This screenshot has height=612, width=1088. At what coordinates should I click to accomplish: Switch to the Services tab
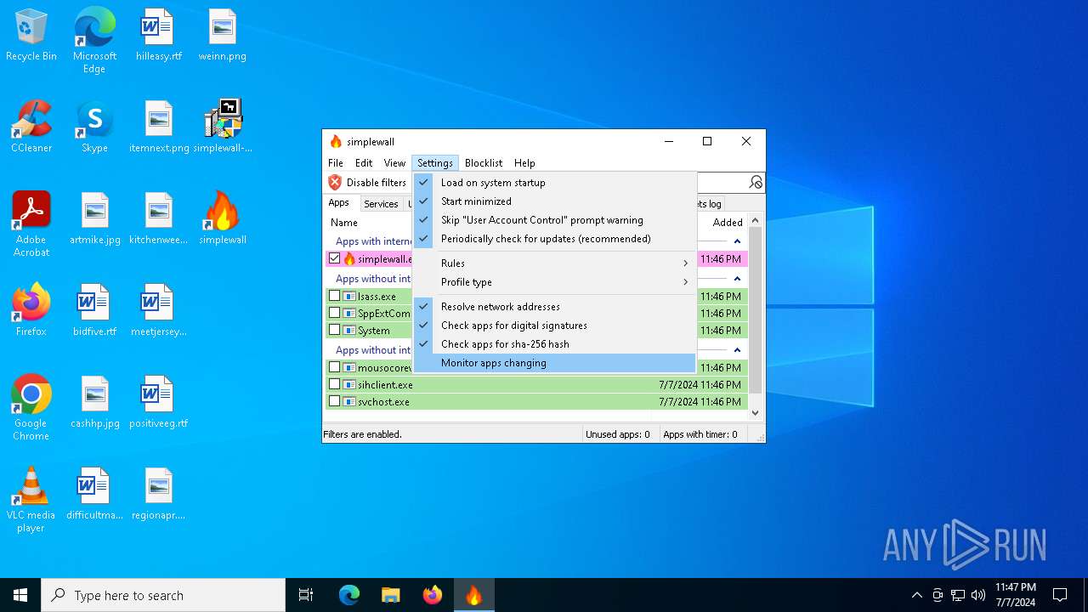381,204
